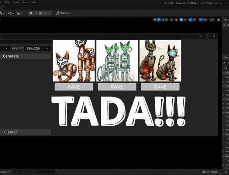This screenshot has width=229, height=175.
Task: Click the surface snapping icon
Action: [x=176, y=20]
